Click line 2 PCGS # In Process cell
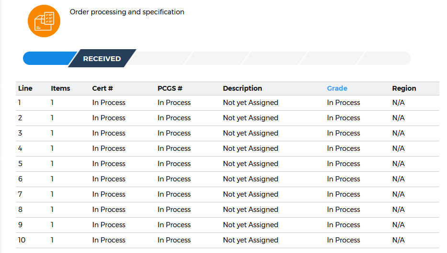 pyautogui.click(x=174, y=118)
